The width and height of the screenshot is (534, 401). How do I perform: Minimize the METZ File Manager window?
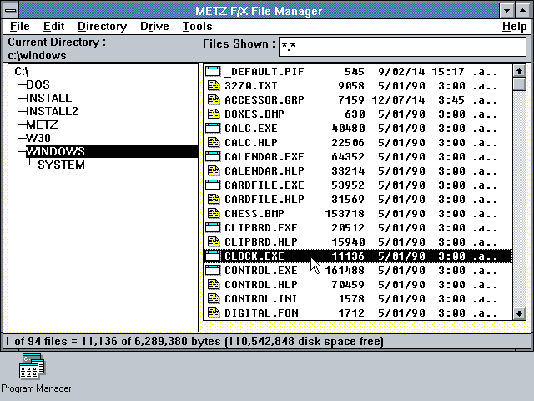[506, 11]
